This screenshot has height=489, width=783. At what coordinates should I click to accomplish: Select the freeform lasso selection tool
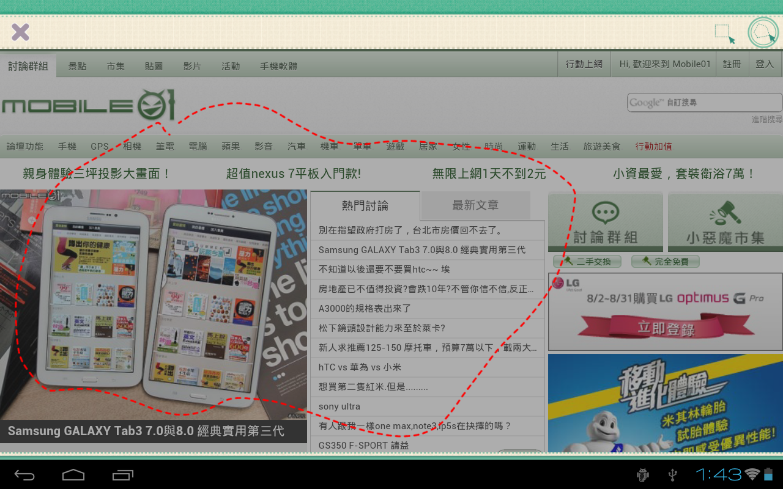coord(763,32)
